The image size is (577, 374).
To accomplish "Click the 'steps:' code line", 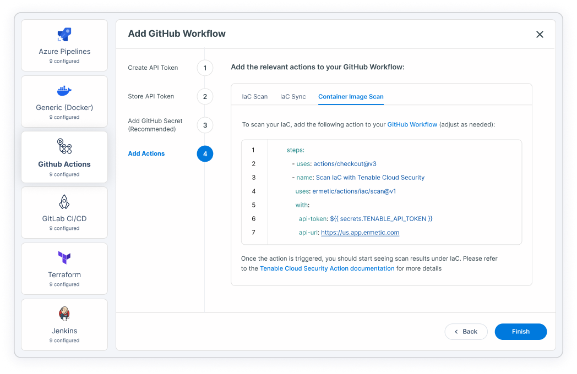I will 296,150.
